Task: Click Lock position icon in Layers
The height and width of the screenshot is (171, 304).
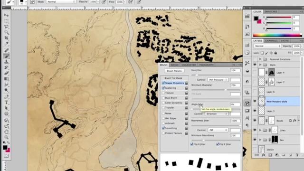Action: [x=271, y=53]
